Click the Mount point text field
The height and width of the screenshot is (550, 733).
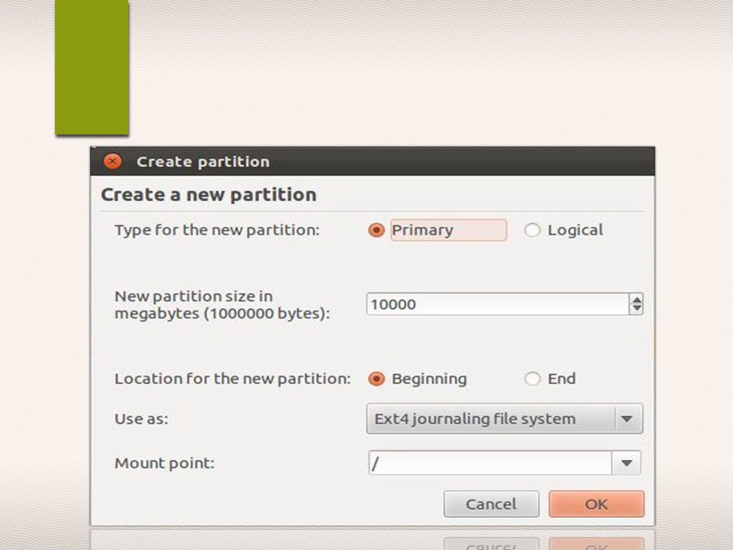pyautogui.click(x=490, y=463)
